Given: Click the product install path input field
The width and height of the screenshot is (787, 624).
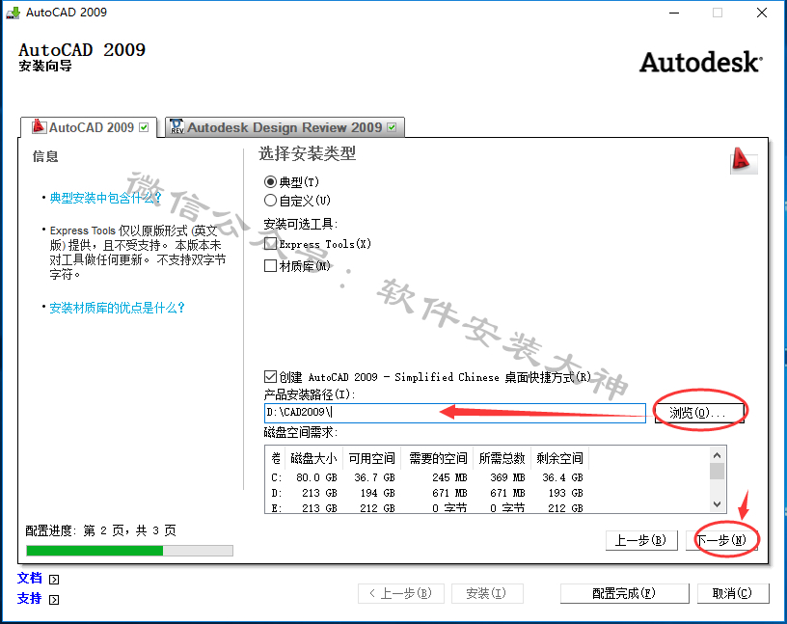Looking at the screenshot, I should coord(454,413).
